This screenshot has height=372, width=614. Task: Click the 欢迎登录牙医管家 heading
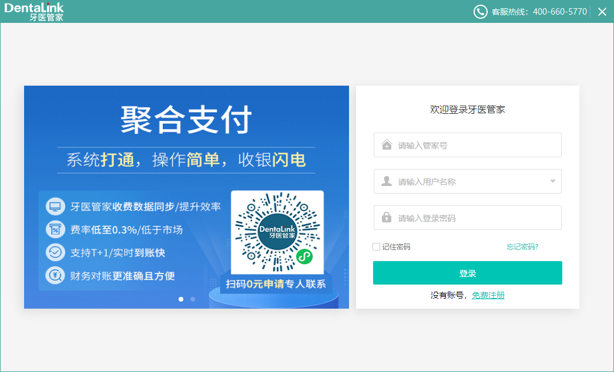468,110
